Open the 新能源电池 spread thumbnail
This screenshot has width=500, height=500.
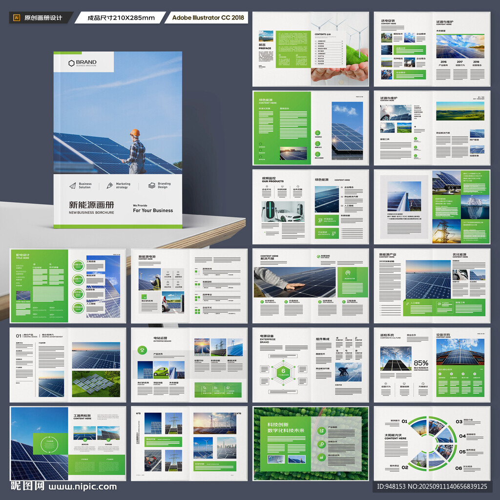coord(189,286)
